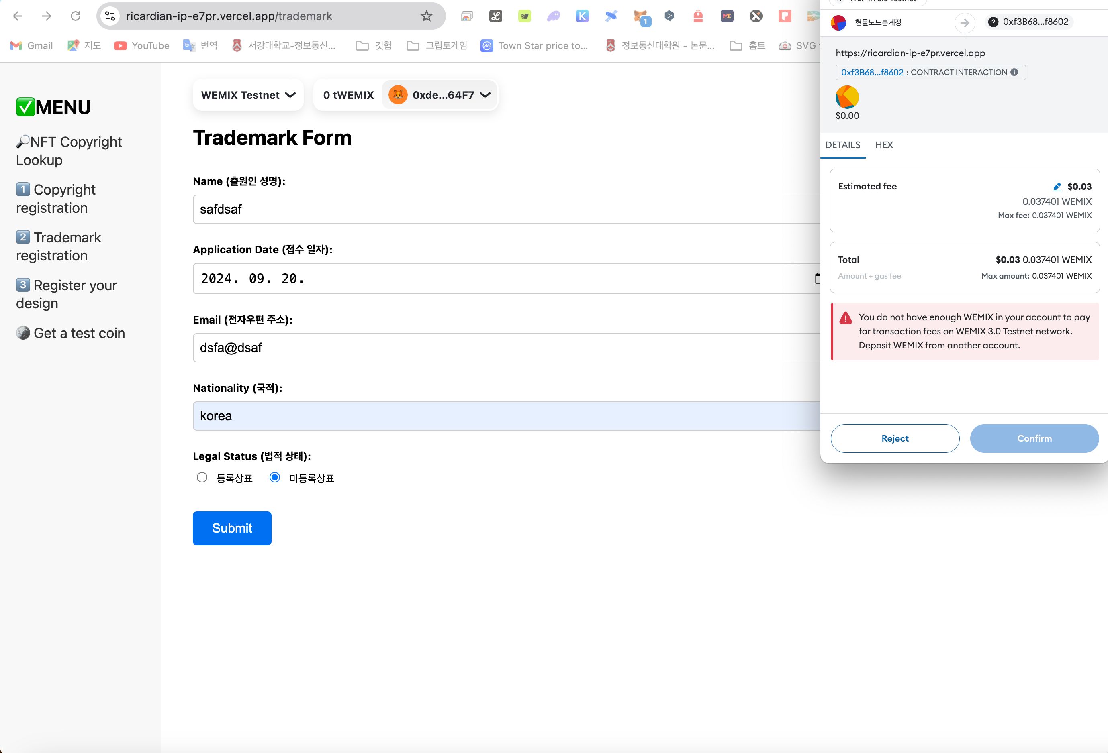Open the Magic Eden ME extension icon
Image resolution: width=1108 pixels, height=753 pixels.
(727, 16)
